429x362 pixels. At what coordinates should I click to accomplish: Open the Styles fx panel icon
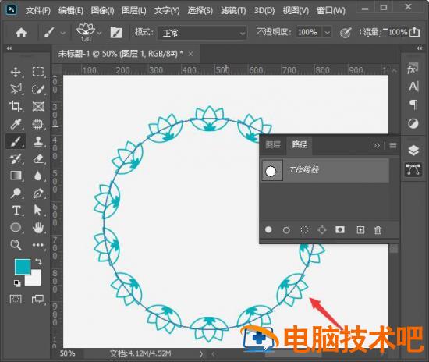pyautogui.click(x=413, y=69)
